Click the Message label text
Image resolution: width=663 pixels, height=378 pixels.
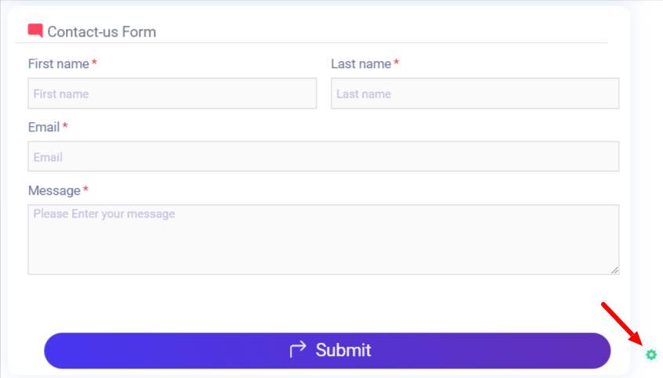[54, 190]
